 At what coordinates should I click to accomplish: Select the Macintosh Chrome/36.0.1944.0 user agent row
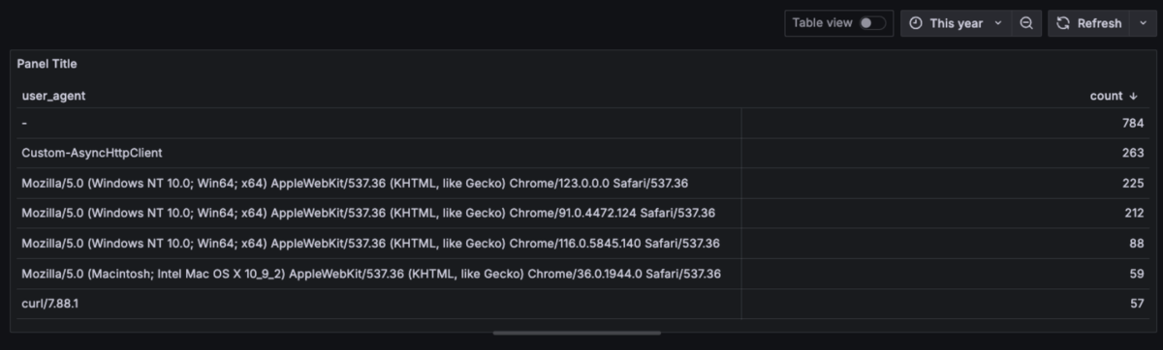coord(581,274)
